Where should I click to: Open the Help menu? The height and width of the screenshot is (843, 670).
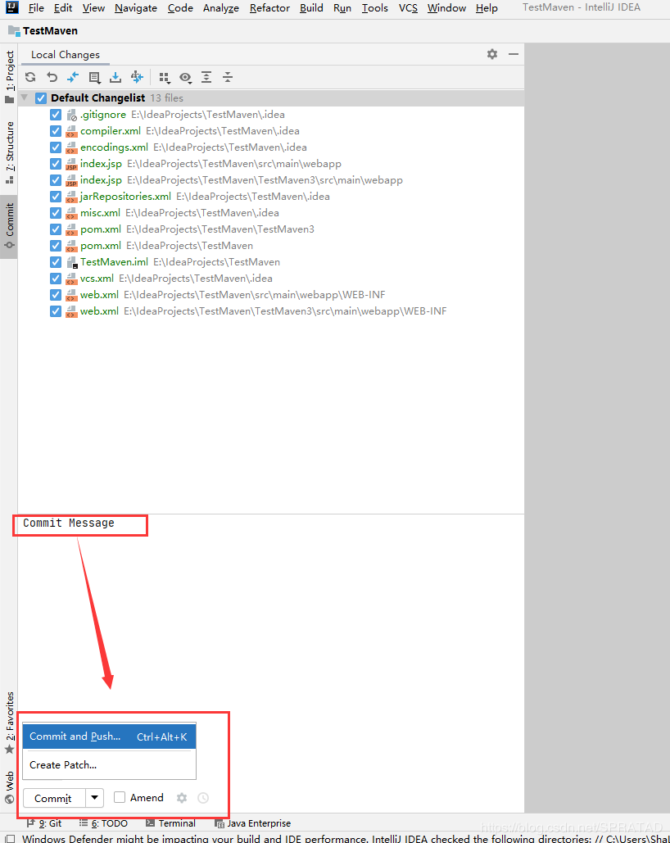(x=487, y=8)
